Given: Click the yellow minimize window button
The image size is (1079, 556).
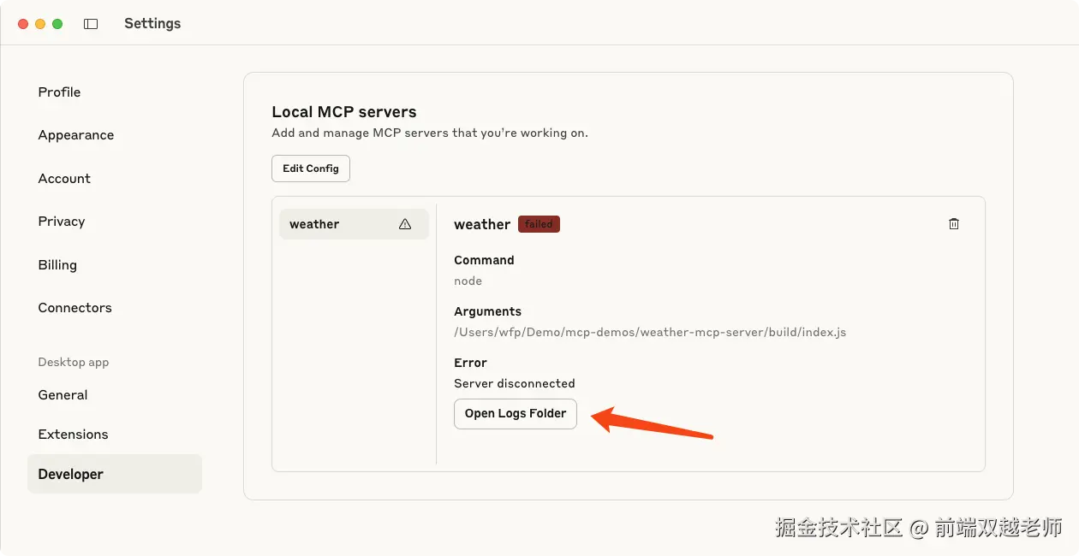Looking at the screenshot, I should click(40, 24).
